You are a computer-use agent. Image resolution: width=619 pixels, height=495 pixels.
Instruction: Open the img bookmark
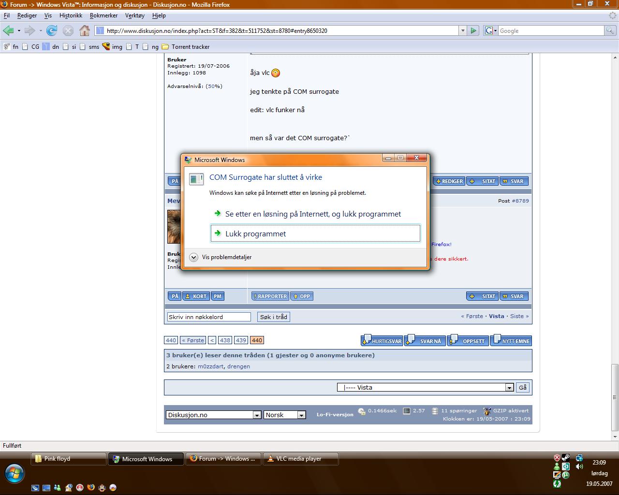pyautogui.click(x=112, y=47)
